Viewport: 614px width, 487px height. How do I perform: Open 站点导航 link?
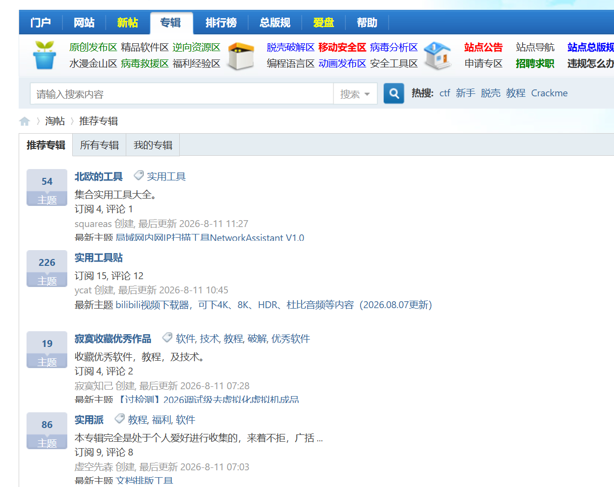(x=535, y=47)
